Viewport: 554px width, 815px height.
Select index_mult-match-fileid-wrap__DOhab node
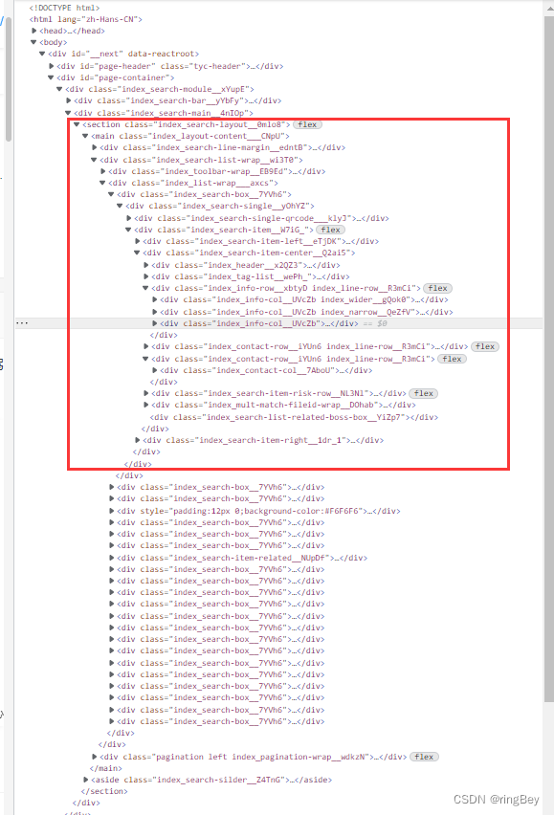pyautogui.click(x=283, y=405)
